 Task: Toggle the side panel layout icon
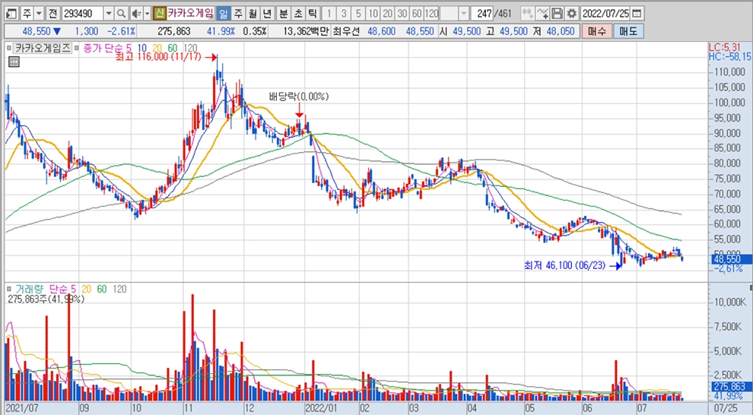coord(12,14)
